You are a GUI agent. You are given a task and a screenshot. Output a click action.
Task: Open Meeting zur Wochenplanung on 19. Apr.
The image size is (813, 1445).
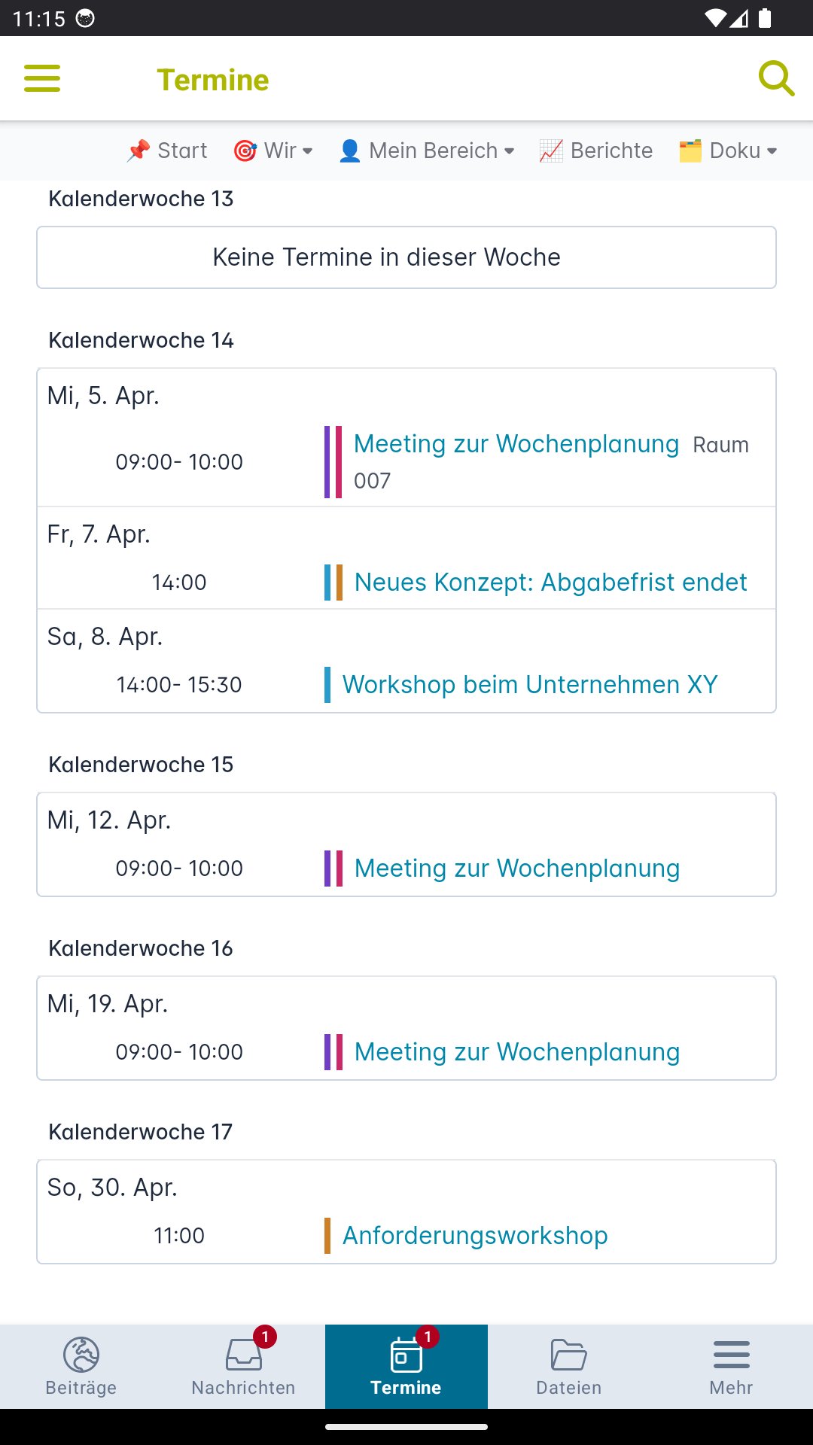[x=517, y=1052]
